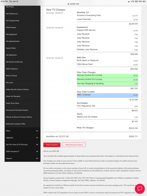Go to My Programming
This screenshot has width=147, height=196.
coord(12,21)
